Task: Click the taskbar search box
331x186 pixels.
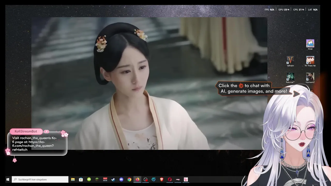Action: click(40, 179)
